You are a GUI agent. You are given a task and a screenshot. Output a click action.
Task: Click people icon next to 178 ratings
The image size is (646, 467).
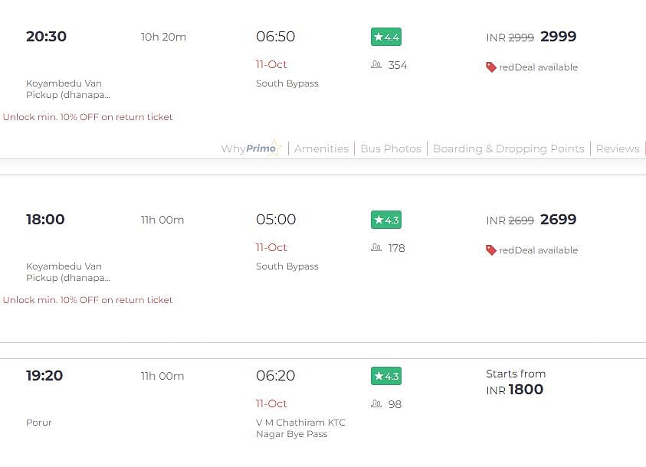point(376,248)
